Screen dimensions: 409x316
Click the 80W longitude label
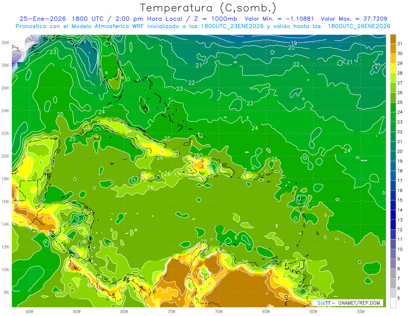point(124,312)
